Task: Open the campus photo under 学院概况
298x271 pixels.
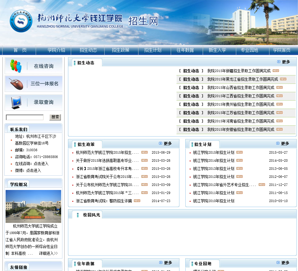Action: point(33,206)
